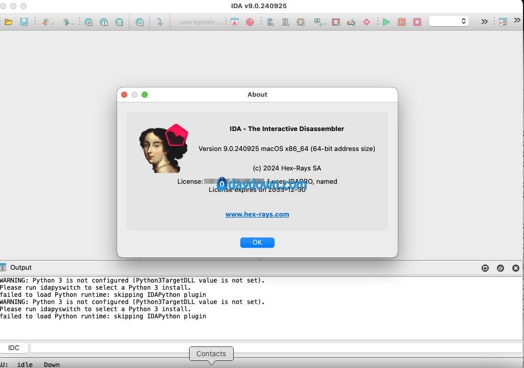Click the 'License:' label in About dialog

point(190,182)
